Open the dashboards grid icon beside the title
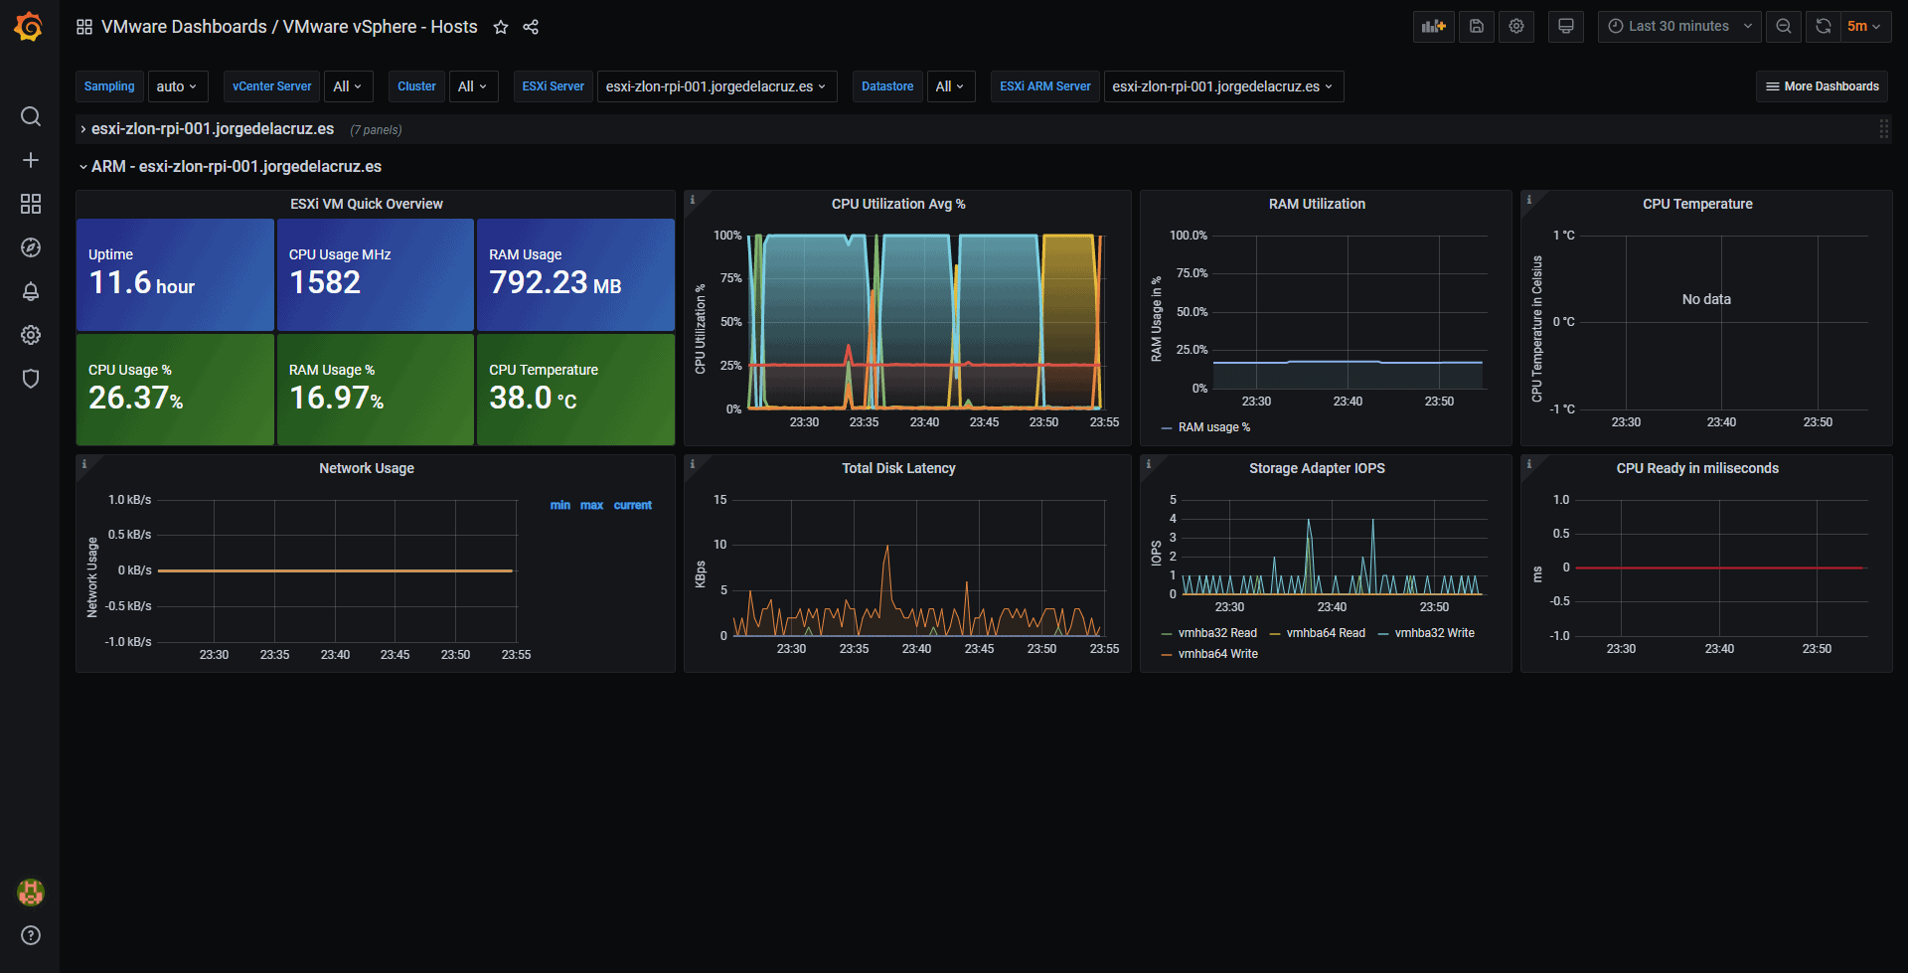Viewport: 1908px width, 973px height. coord(84,27)
